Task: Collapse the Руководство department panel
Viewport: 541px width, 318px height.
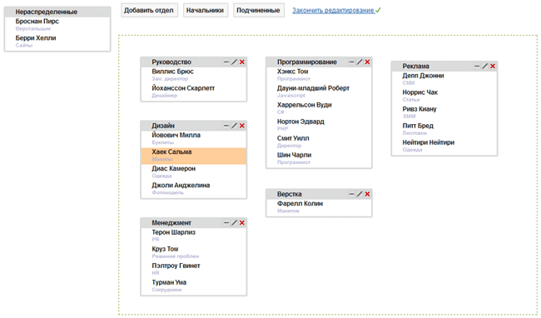Action: pyautogui.click(x=226, y=62)
